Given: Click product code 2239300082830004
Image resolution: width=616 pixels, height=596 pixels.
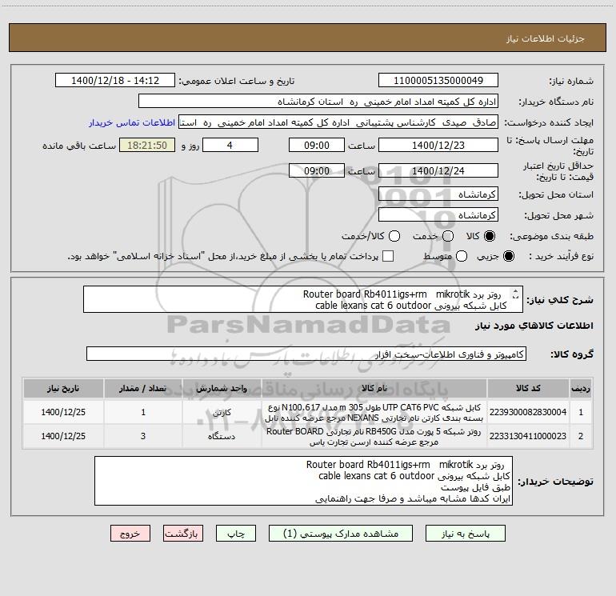Looking at the screenshot, I should pyautogui.click(x=528, y=412).
